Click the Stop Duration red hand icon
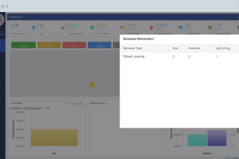The width and height of the screenshot is (239, 159). tap(151, 27)
